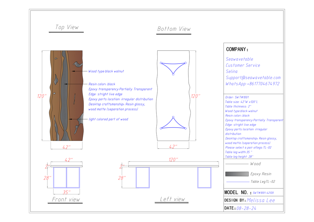Select the upper triangular leg outline
Image resolution: width=314 pixels, height=222 pixels.
(173, 67)
